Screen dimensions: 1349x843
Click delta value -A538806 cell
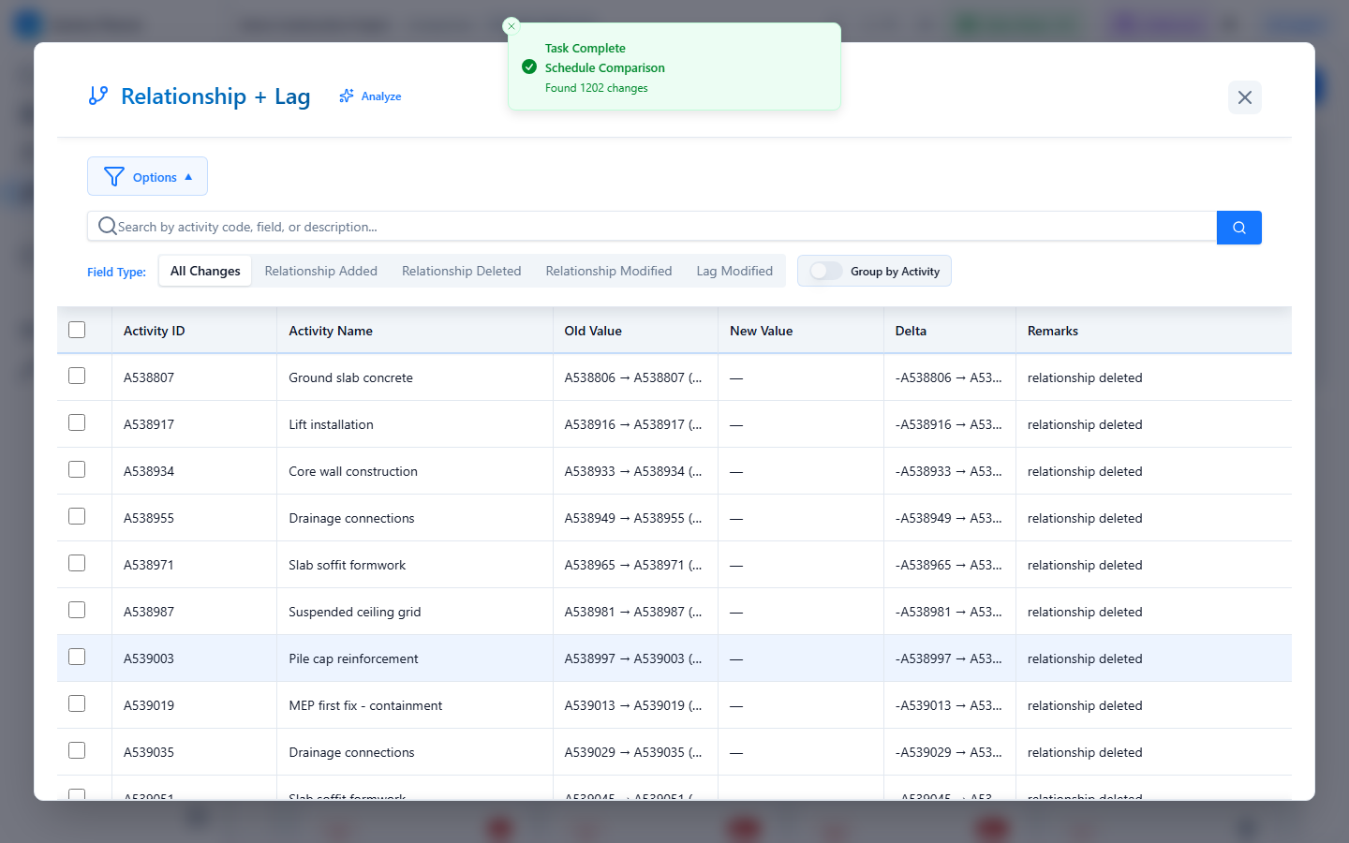pos(948,377)
